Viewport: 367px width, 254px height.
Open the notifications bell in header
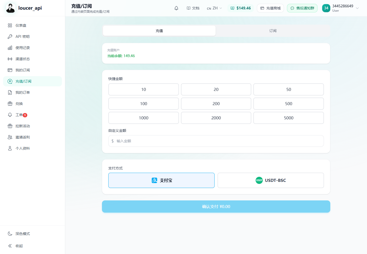(x=176, y=8)
